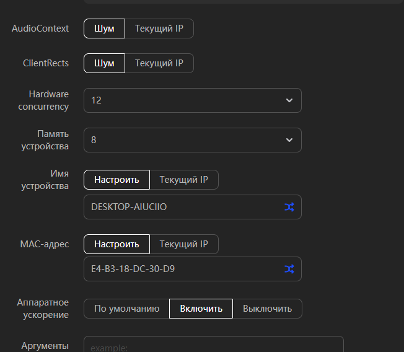Choose Настроить for MAC-адрес

pyautogui.click(x=116, y=244)
